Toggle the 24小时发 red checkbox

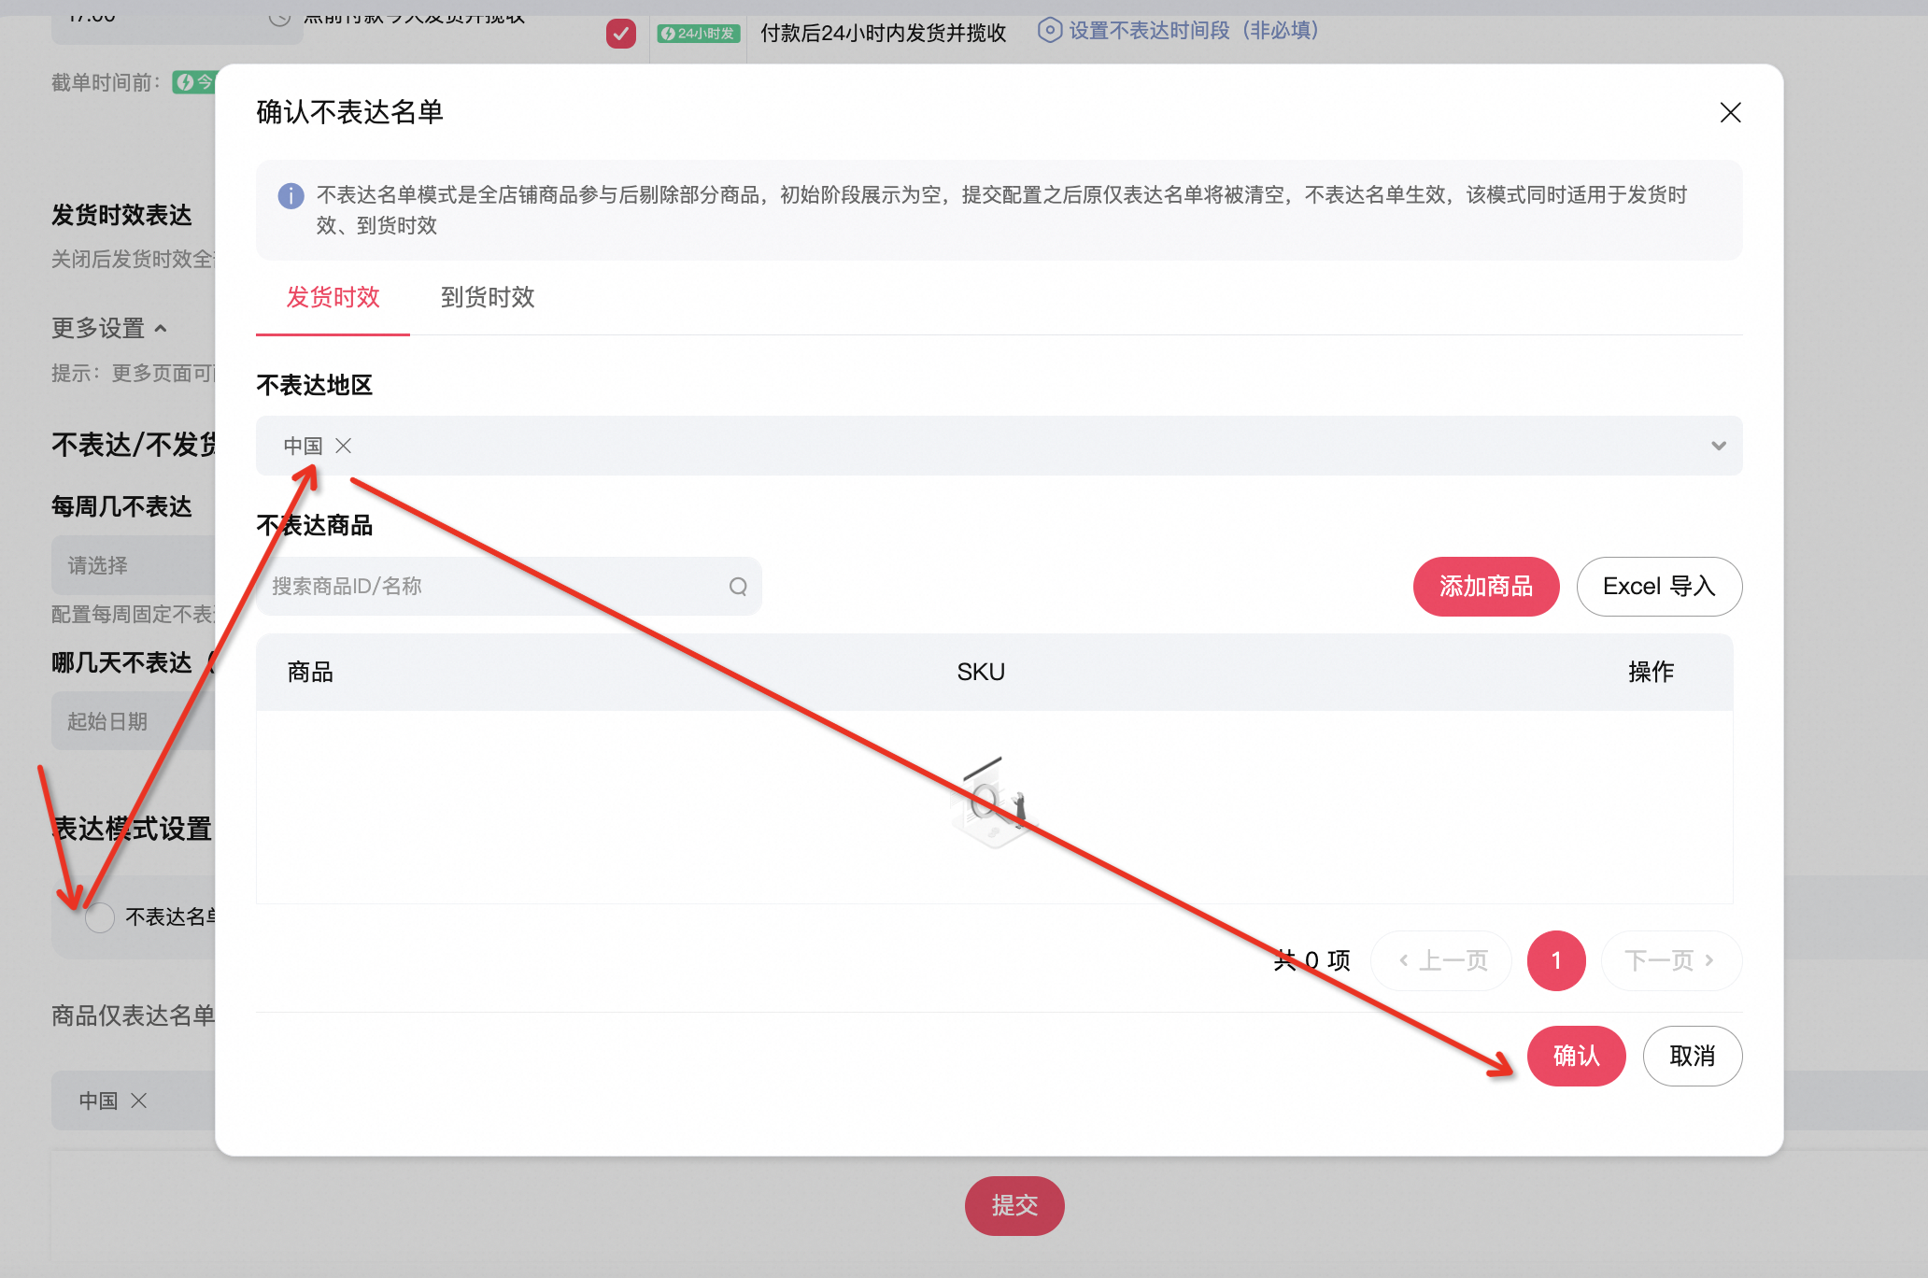click(620, 34)
